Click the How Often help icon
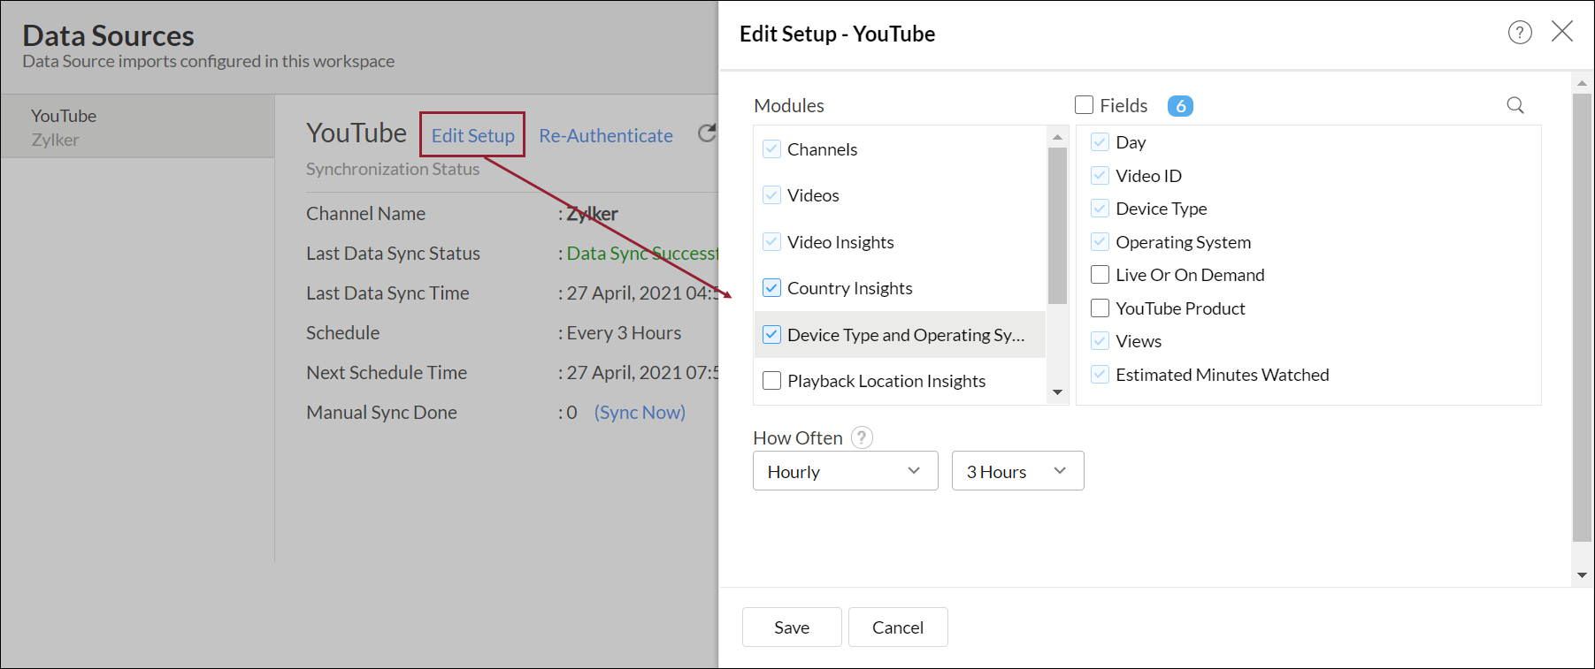This screenshot has width=1595, height=669. coord(862,437)
